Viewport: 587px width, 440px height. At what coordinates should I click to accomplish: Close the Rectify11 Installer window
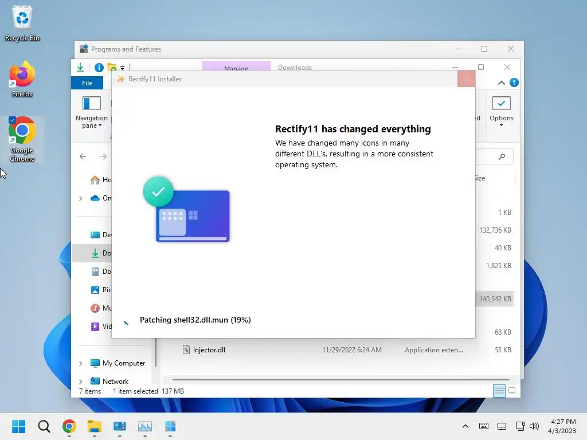[x=466, y=79]
